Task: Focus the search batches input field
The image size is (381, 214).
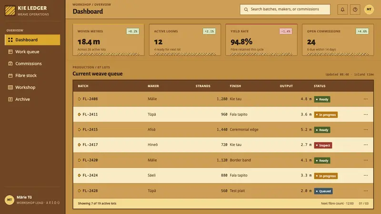Action: coord(285,10)
